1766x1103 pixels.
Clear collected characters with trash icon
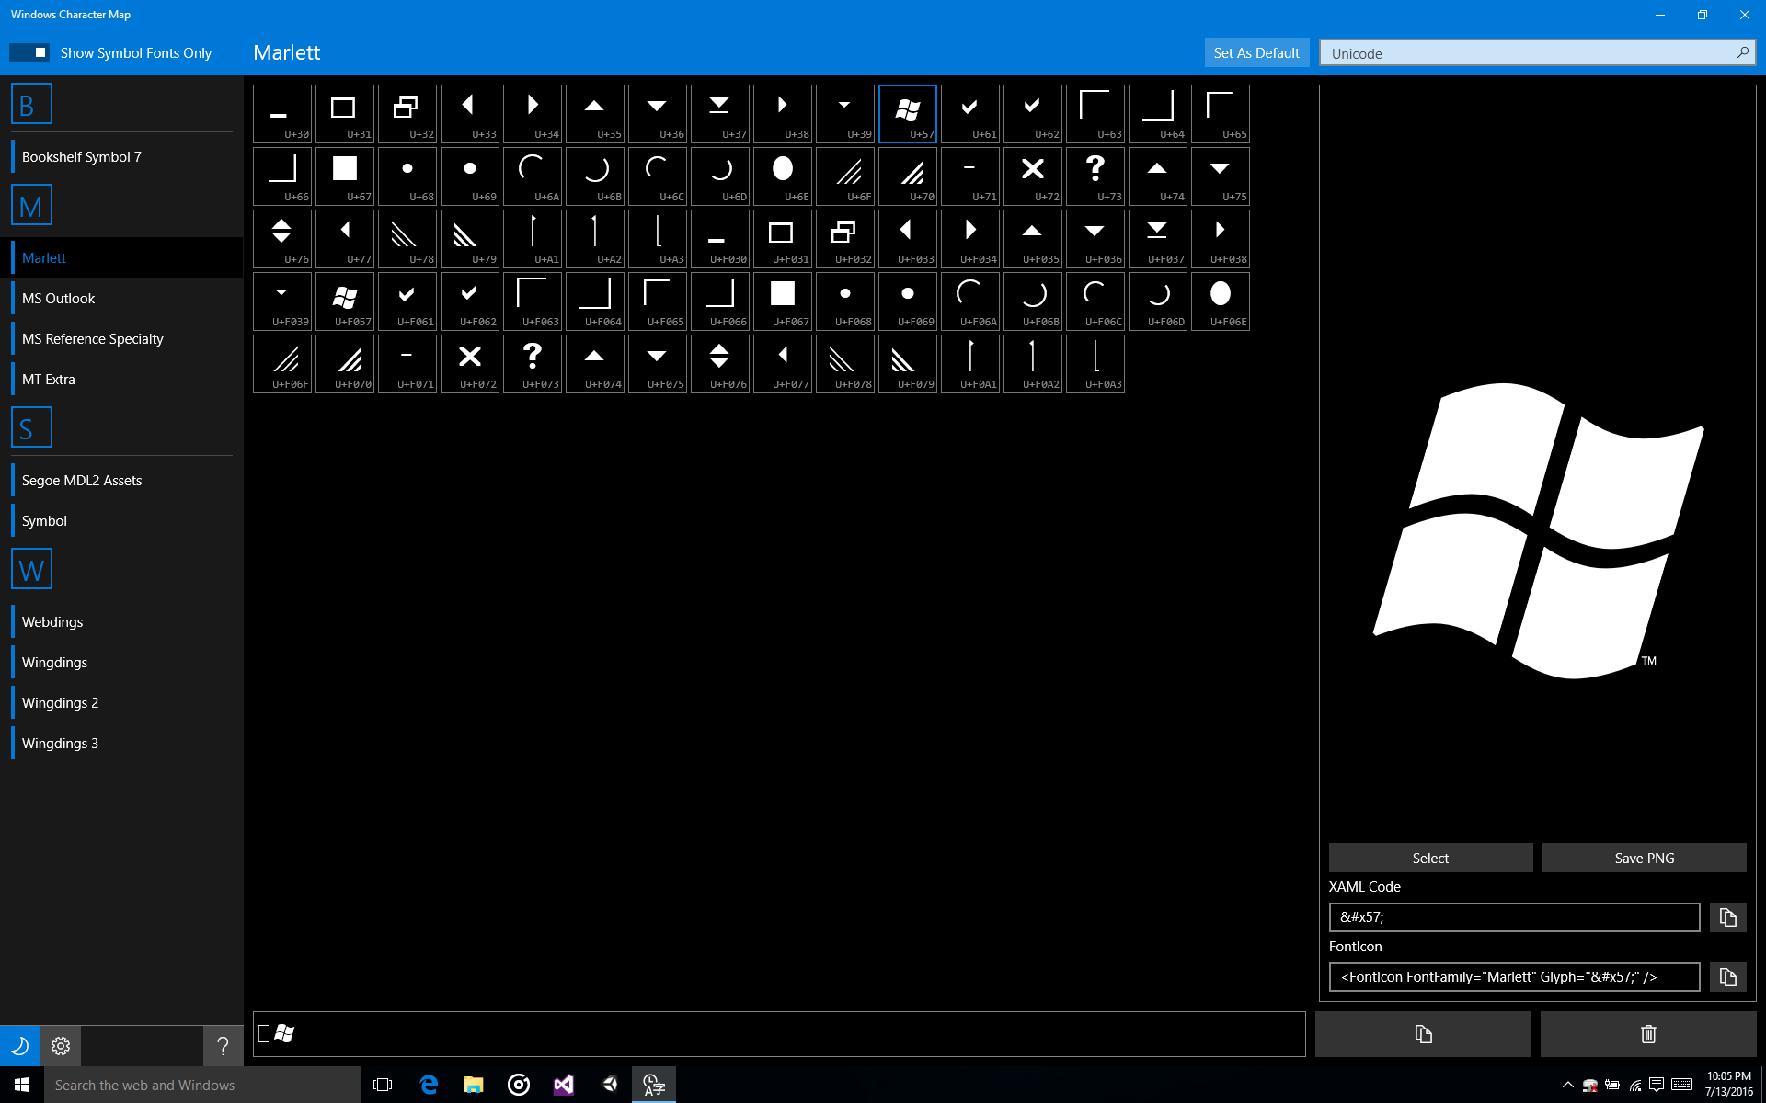coord(1647,1033)
